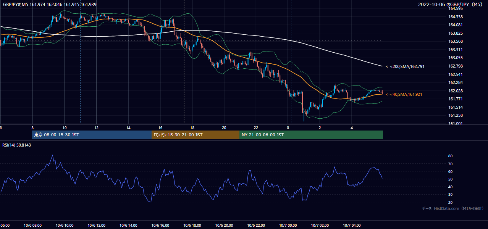Click the RSI scale value 20

click(450, 202)
